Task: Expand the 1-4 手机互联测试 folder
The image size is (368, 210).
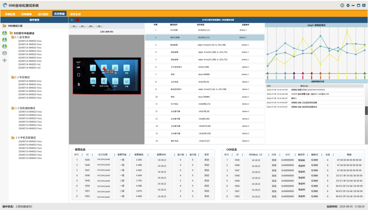Action: coord(13,138)
